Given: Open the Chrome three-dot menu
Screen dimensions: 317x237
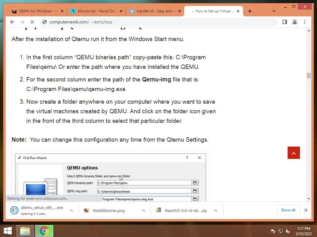Looking at the screenshot, I should (305, 22).
